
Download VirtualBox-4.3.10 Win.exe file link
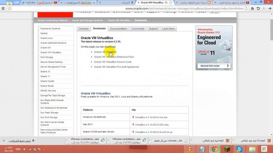pos(151,117)
